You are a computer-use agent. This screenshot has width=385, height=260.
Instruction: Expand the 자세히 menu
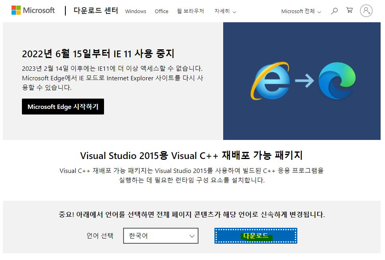[225, 11]
